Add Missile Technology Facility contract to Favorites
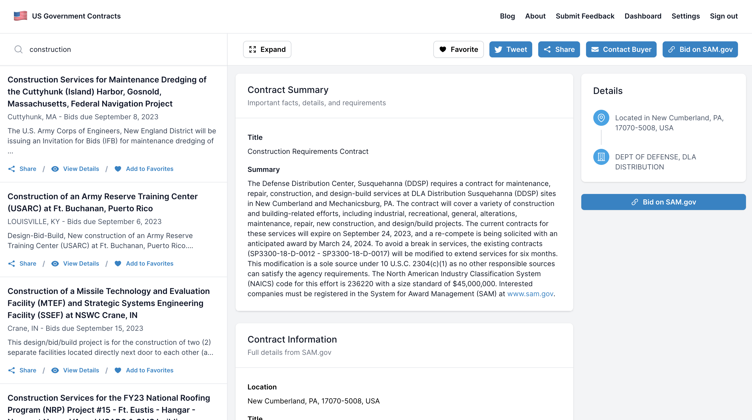Image resolution: width=752 pixels, height=420 pixels. 149,370
